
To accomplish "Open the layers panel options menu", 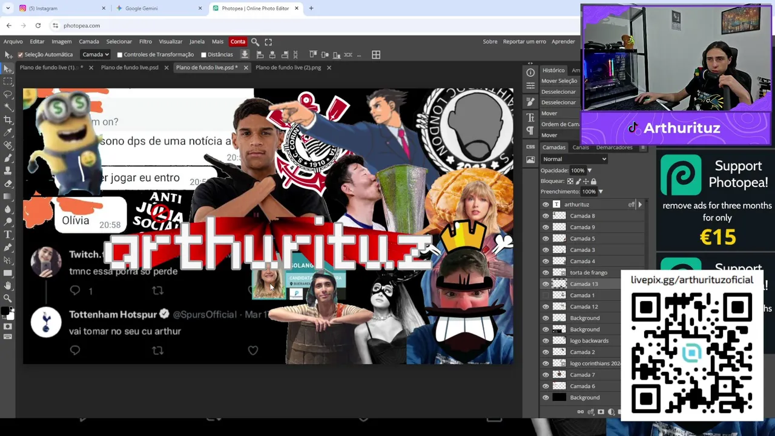I will pos(643,147).
